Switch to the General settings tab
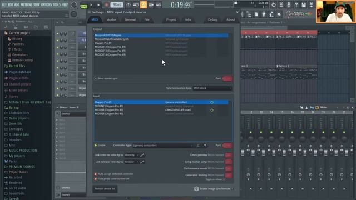This screenshot has height=200, width=356. click(x=130, y=20)
